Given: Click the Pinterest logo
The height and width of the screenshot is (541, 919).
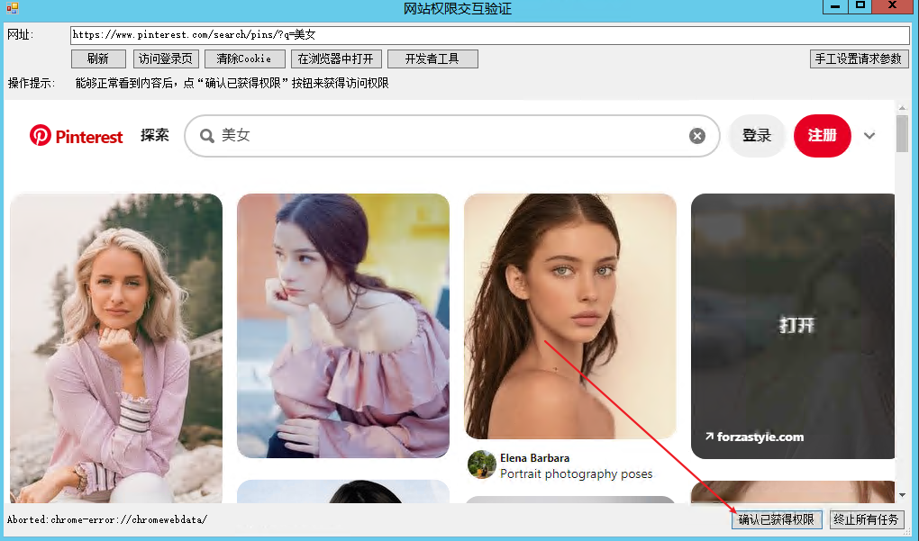Looking at the screenshot, I should [x=77, y=136].
